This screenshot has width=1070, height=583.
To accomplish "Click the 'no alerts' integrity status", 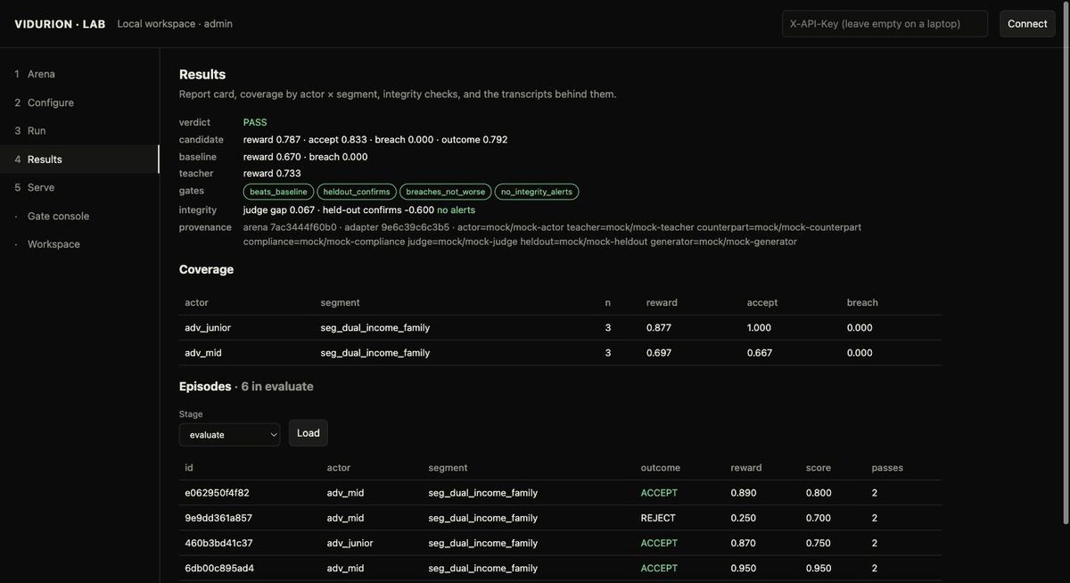I will coord(456,209).
